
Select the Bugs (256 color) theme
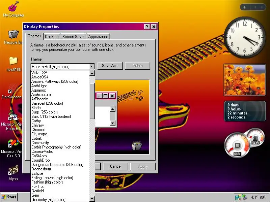(x=60, y=112)
